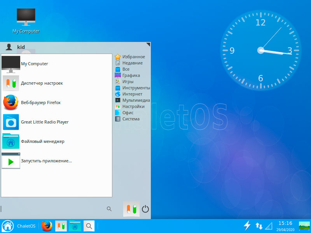Screen dimensions: 311x233
Task: Open Диспетчер настроек from menu
Action: pos(42,83)
